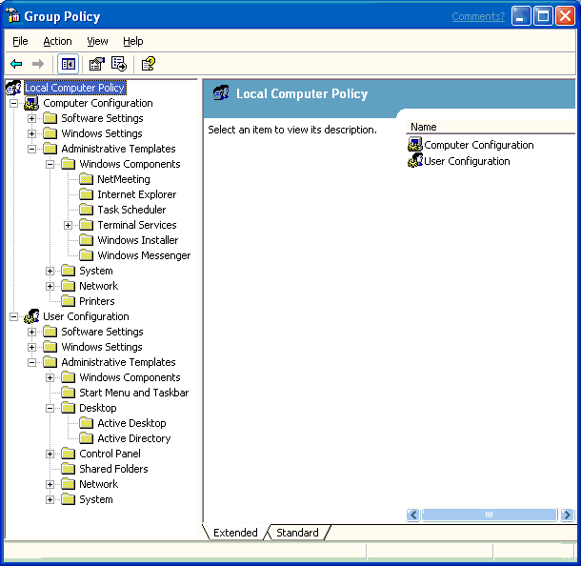Click the Group Policy title bar icon
The width and height of the screenshot is (581, 566).
tap(13, 16)
